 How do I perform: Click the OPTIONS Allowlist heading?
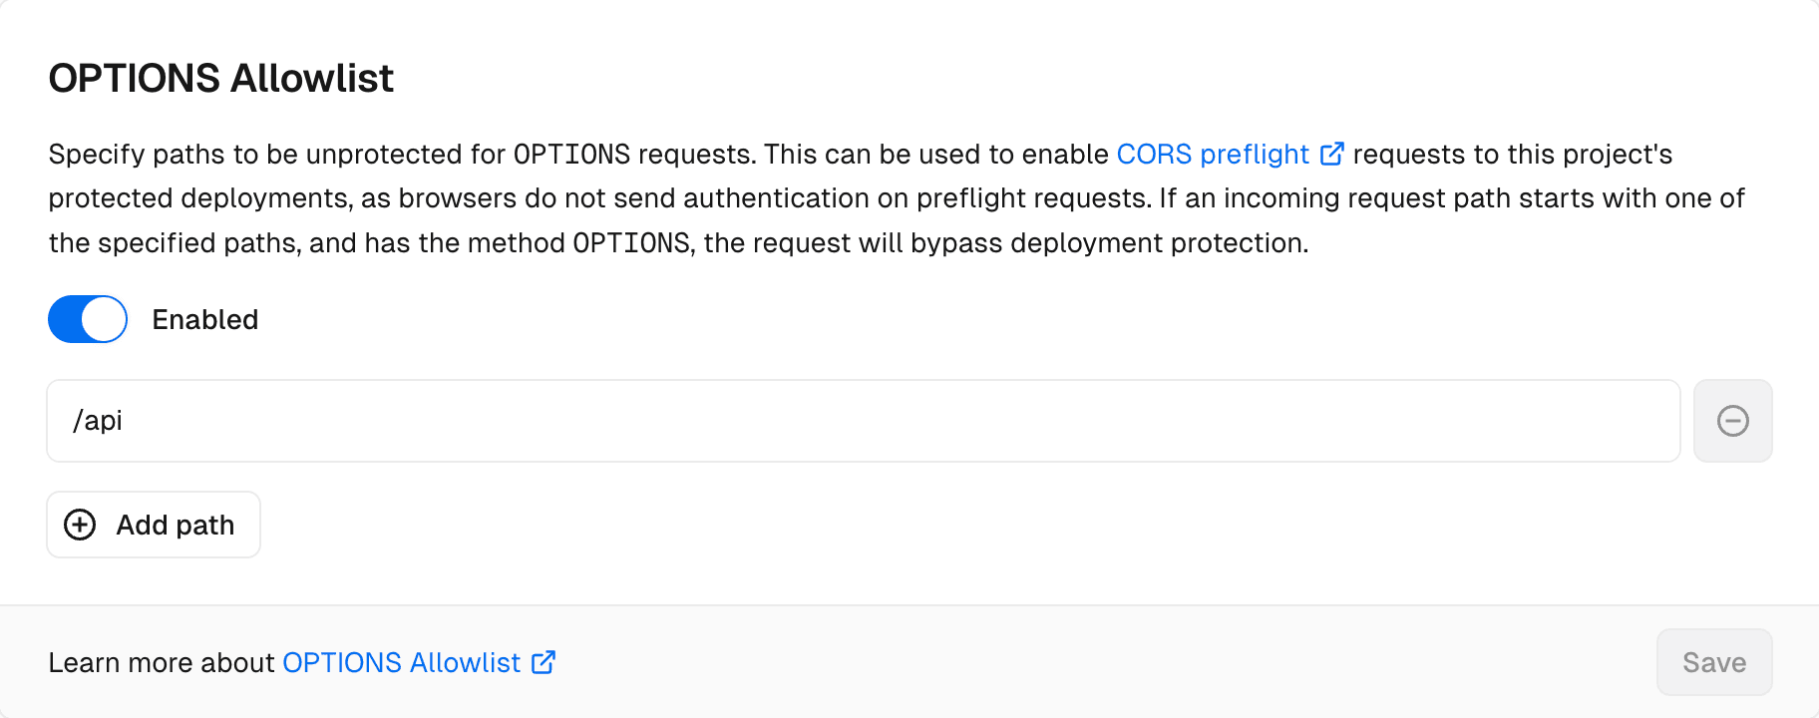(x=221, y=78)
